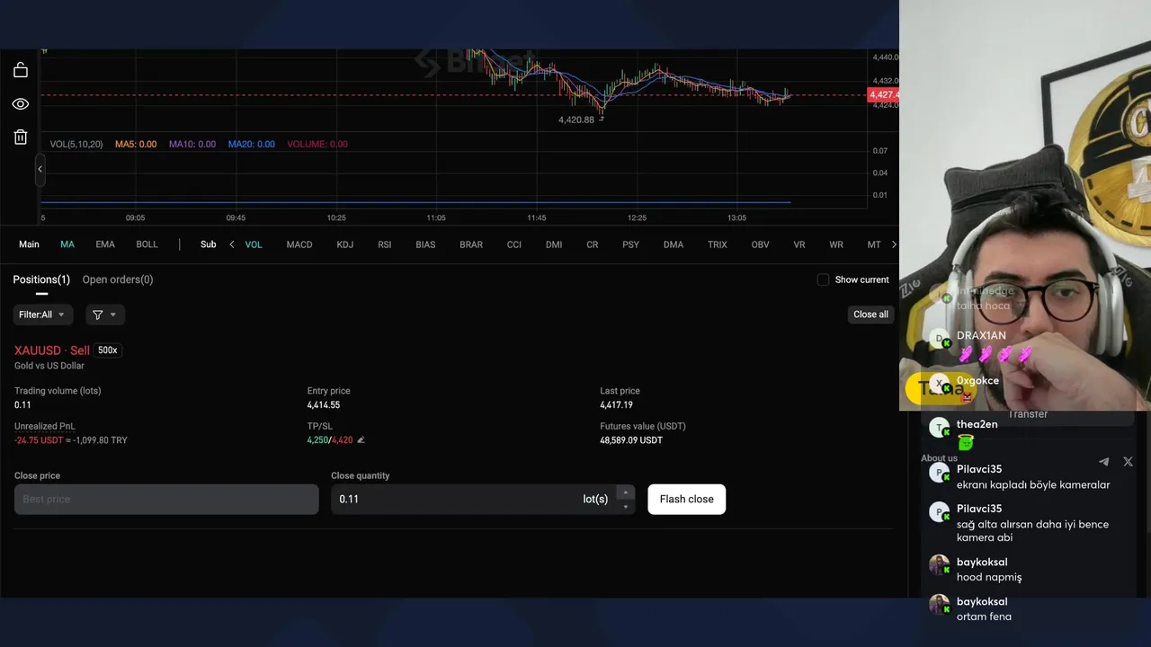Click the 500x leverage badge
This screenshot has width=1151, height=647.
click(108, 350)
